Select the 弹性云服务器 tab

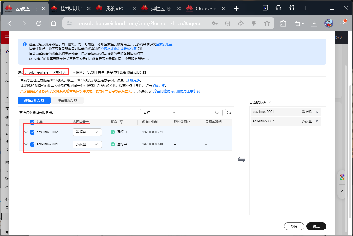coord(34,100)
